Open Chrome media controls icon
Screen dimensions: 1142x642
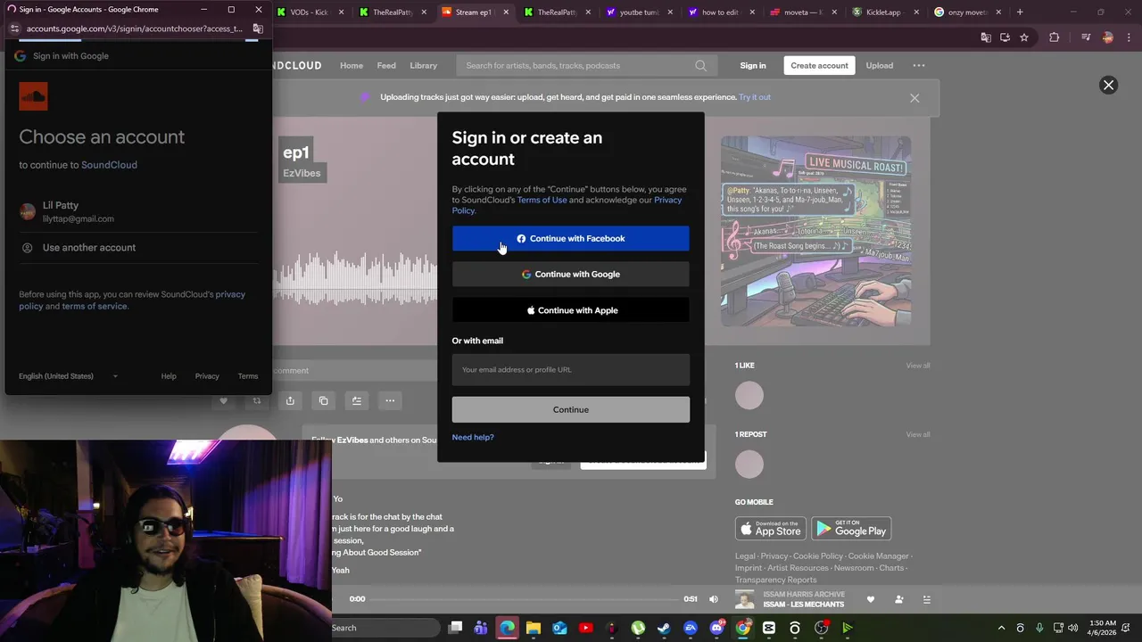(1086, 37)
